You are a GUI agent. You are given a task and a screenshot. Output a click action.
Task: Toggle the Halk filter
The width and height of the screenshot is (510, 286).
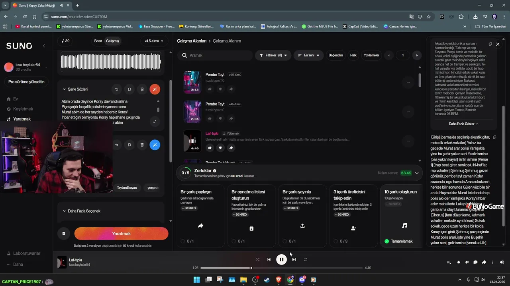point(353,55)
